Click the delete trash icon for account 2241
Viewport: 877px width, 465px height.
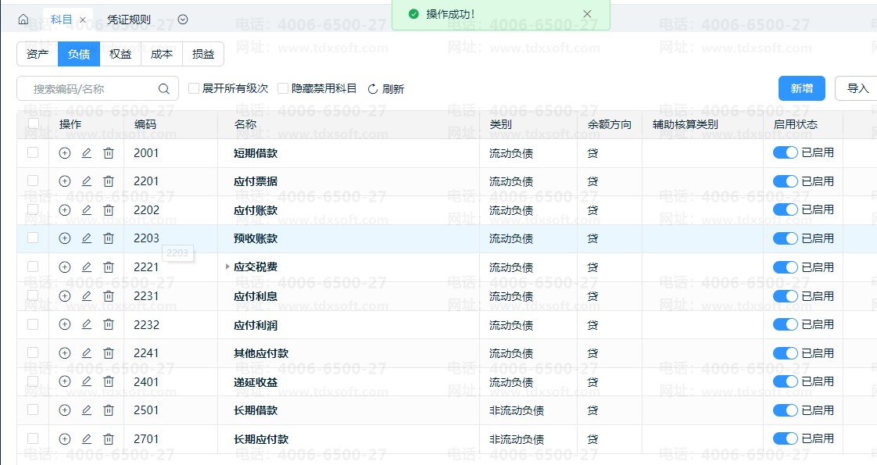[109, 353]
